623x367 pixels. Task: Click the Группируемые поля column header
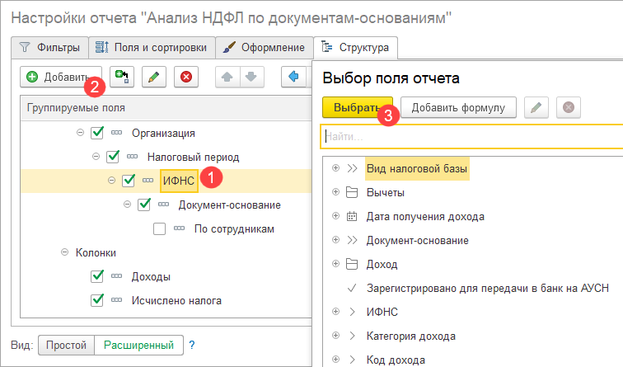pyautogui.click(x=166, y=108)
